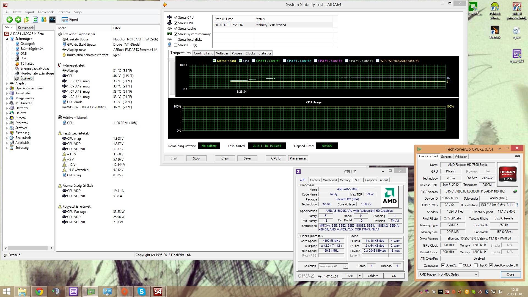Expand the Alaplap tree node
This screenshot has width=528, height=297.
tap(7, 83)
